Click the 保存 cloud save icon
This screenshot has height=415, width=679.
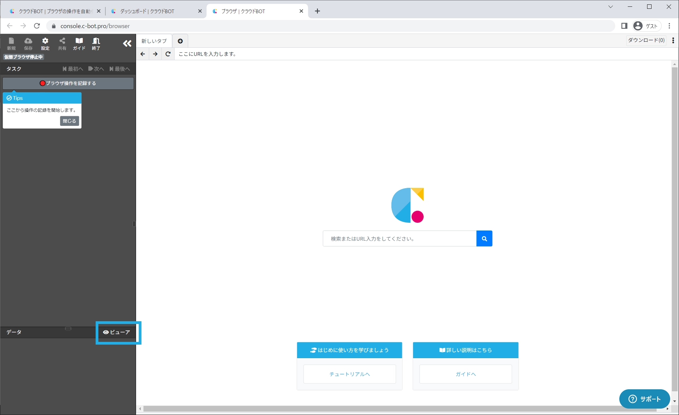click(x=28, y=44)
